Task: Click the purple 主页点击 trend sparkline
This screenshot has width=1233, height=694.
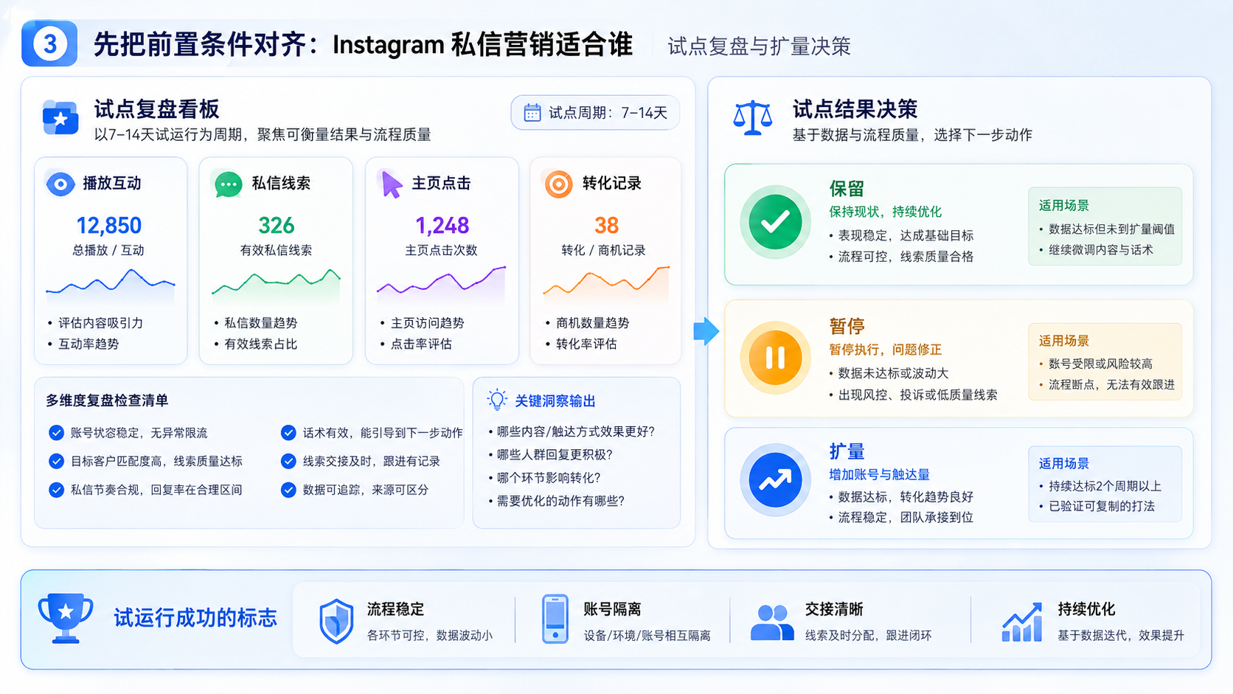Action: click(441, 284)
